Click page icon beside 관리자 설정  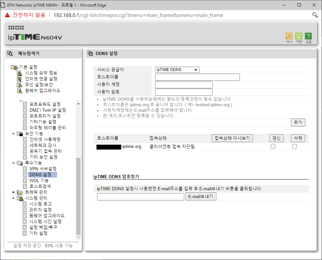[x=25, y=210]
